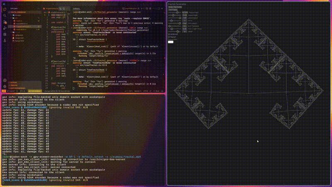Click the Ln/Col cursor position in the status bar
332x187 pixels.
[128, 91]
